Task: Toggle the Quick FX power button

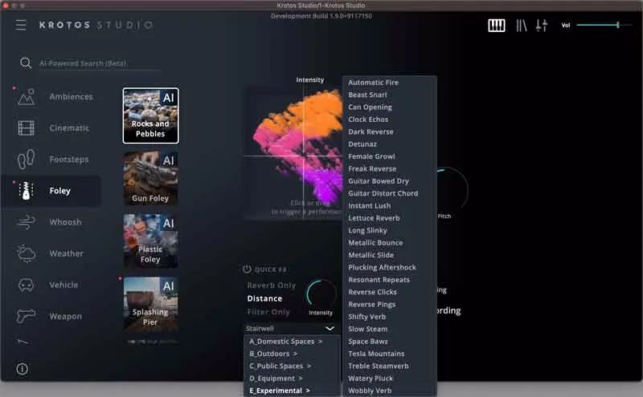Action: [x=247, y=269]
